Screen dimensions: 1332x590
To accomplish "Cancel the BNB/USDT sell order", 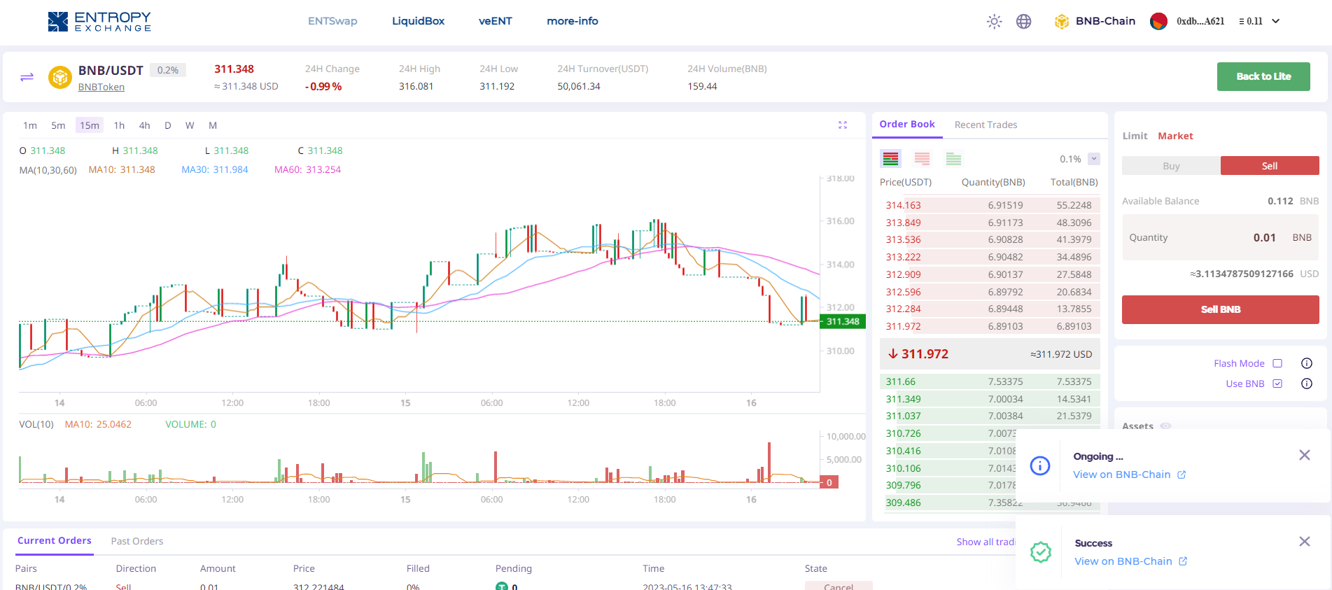I will tap(839, 586).
